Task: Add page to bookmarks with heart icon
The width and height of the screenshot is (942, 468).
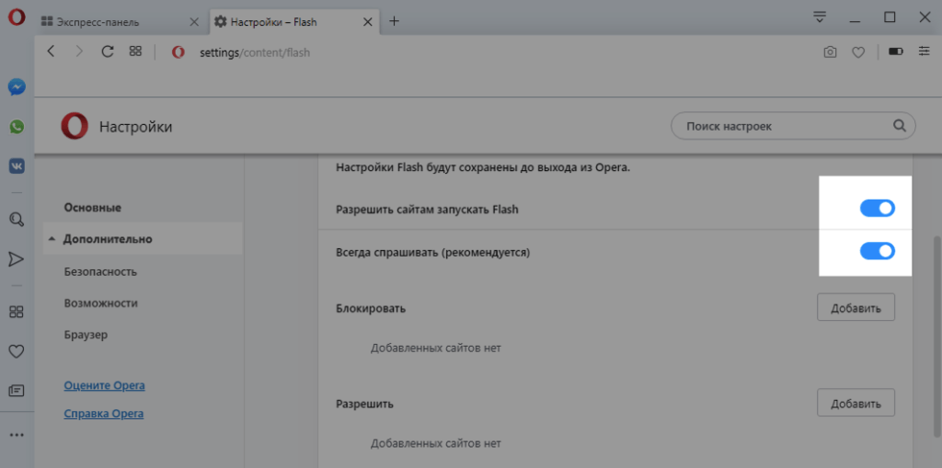Action: point(858,52)
